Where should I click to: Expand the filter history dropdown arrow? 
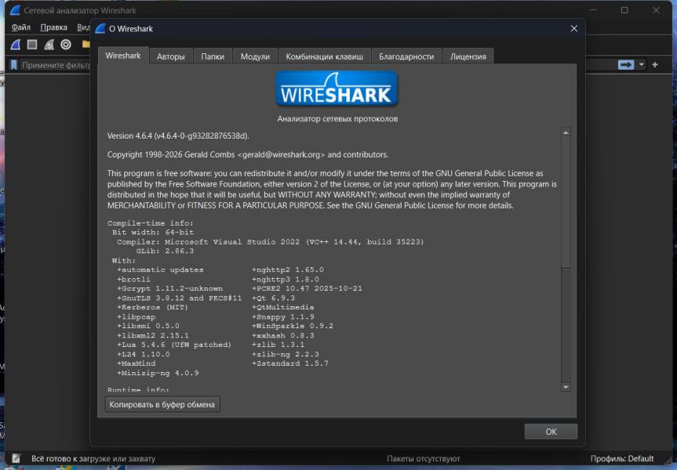pos(642,64)
